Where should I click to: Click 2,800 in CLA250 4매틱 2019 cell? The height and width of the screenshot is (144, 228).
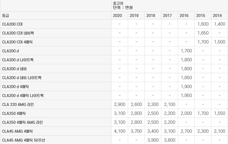click(x=136, y=113)
